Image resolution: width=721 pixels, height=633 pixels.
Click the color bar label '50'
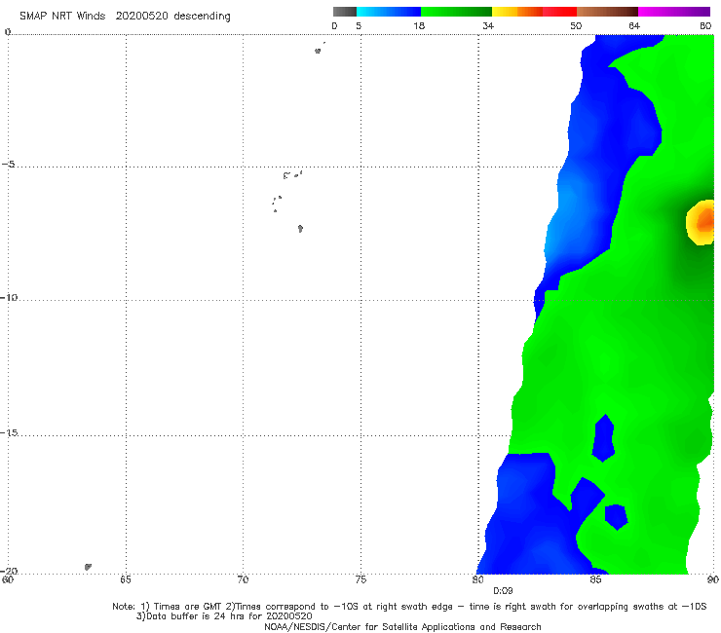tap(576, 25)
